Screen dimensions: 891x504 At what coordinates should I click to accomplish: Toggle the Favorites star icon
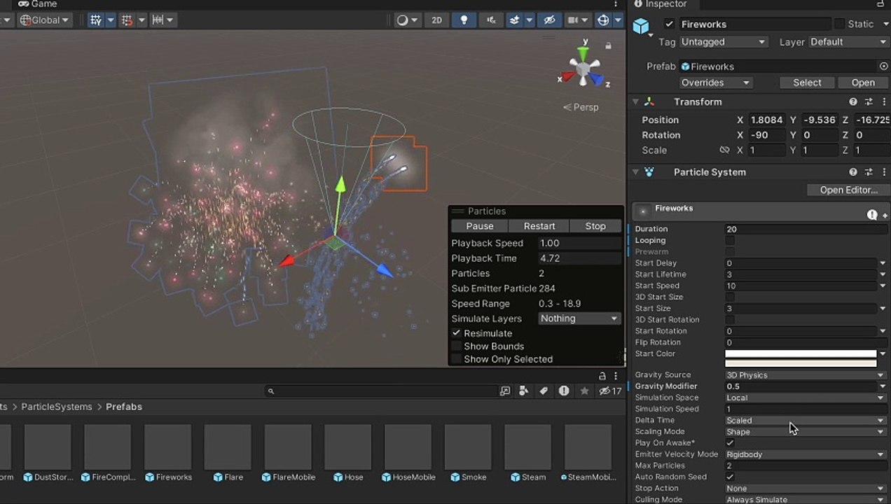[x=584, y=391]
